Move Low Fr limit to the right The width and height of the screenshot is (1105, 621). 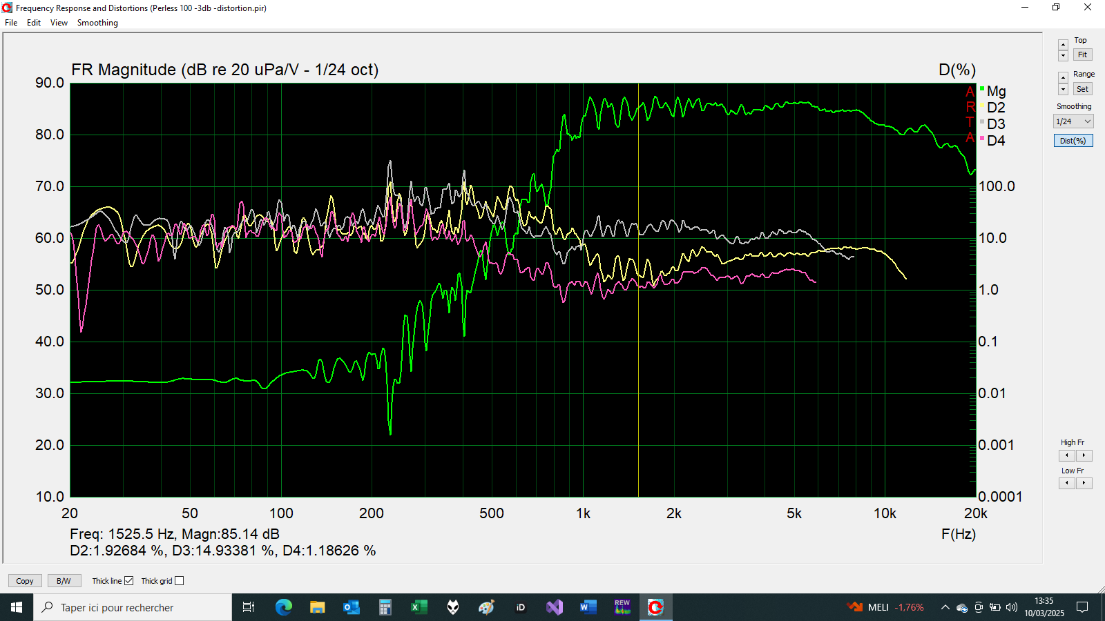point(1084,483)
